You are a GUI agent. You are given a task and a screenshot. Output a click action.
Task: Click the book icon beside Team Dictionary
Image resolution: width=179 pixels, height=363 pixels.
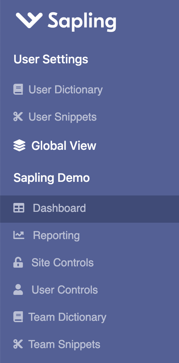point(18,317)
